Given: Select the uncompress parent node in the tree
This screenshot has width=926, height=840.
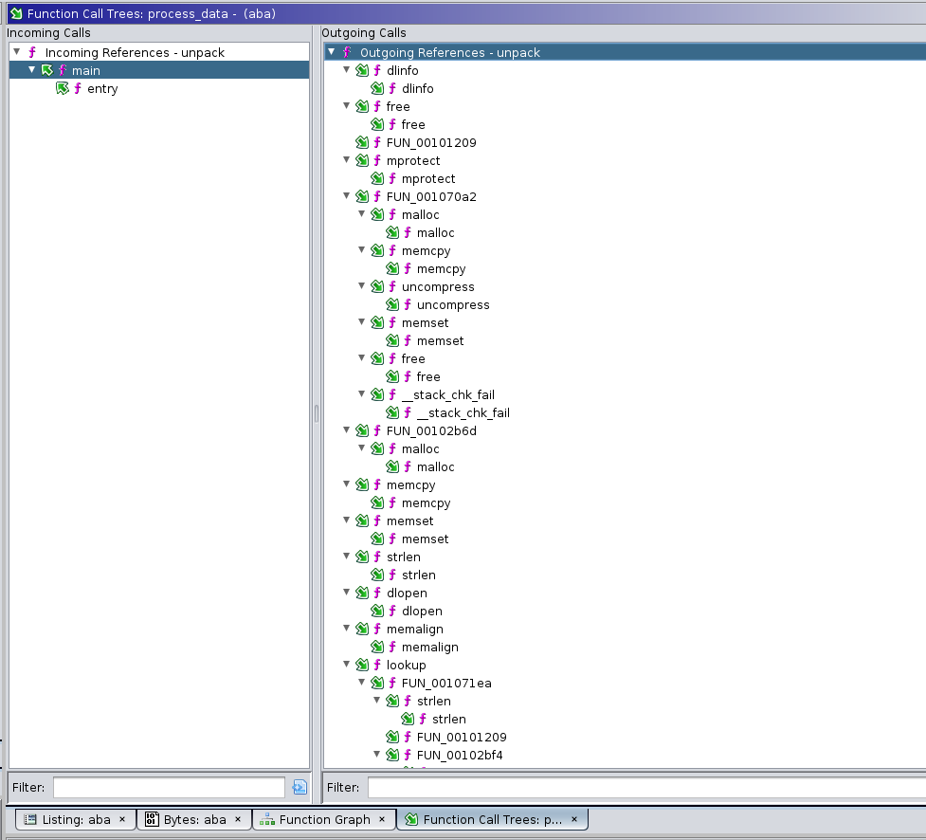Looking at the screenshot, I should [x=438, y=287].
